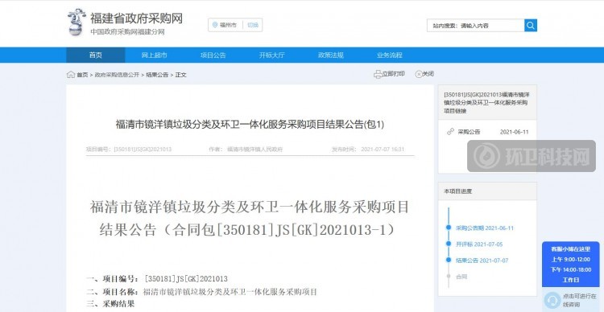Click the close 关闭 circle icon
This screenshot has height=312, width=604.
click(x=418, y=74)
